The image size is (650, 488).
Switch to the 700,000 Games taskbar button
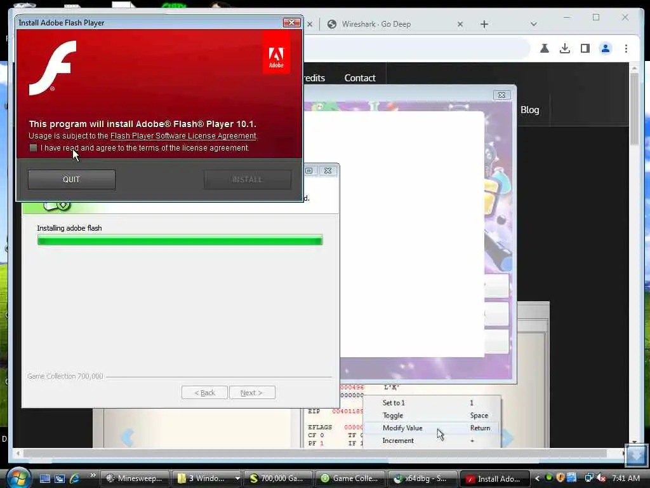pyautogui.click(x=277, y=478)
